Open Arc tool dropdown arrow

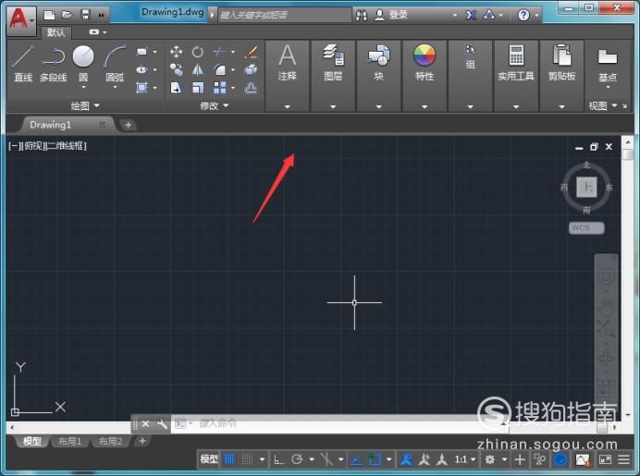[115, 87]
